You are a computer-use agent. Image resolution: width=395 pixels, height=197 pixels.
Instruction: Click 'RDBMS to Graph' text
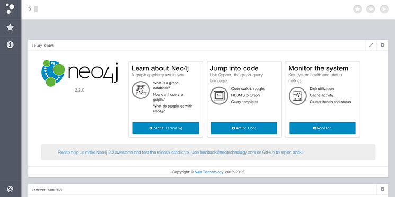pyautogui.click(x=246, y=95)
